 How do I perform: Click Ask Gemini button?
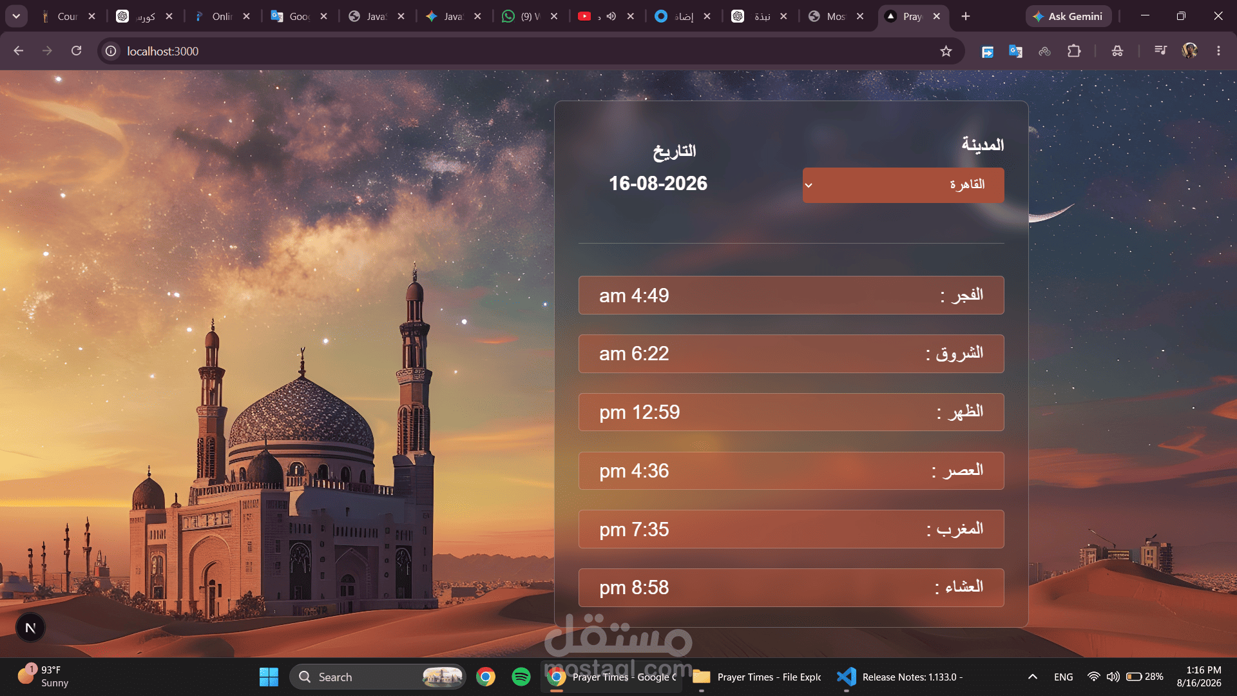[1068, 17]
